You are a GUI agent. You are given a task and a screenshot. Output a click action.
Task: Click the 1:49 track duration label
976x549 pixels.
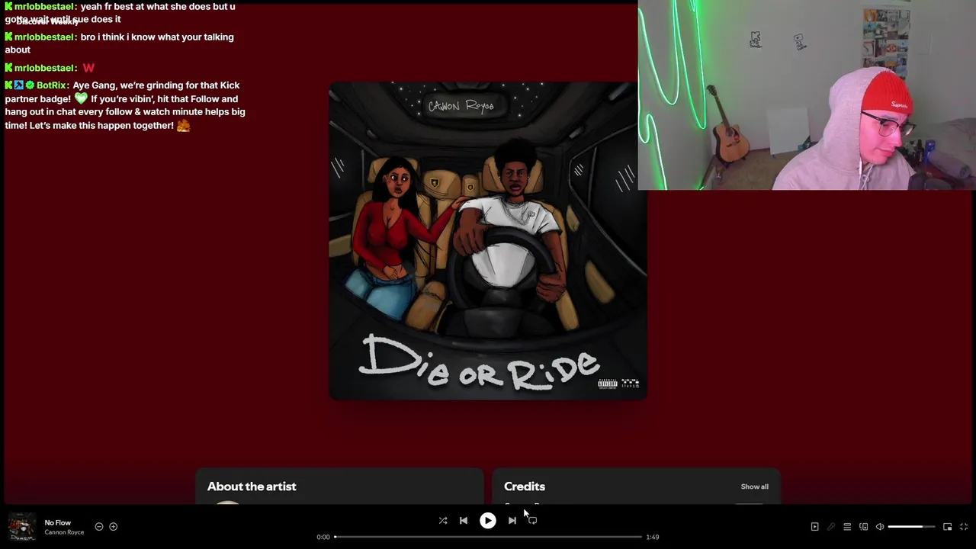coord(653,537)
